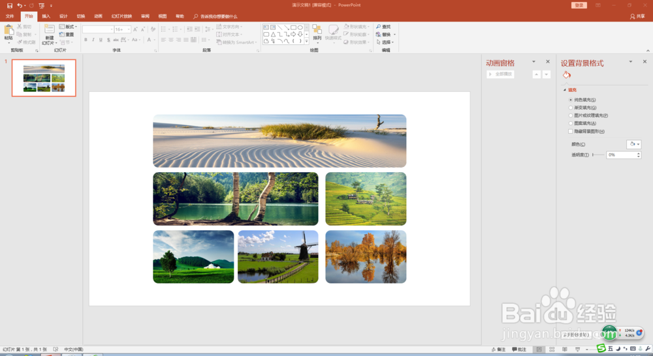Undo the last action
This screenshot has height=356, width=653.
pyautogui.click(x=19, y=5)
